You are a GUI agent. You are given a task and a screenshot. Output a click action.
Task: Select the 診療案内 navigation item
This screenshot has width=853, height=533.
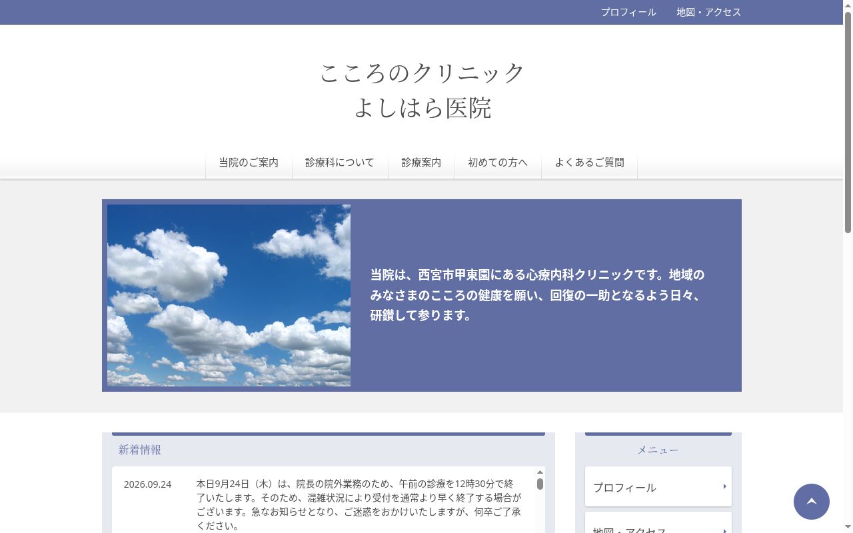pyautogui.click(x=421, y=163)
